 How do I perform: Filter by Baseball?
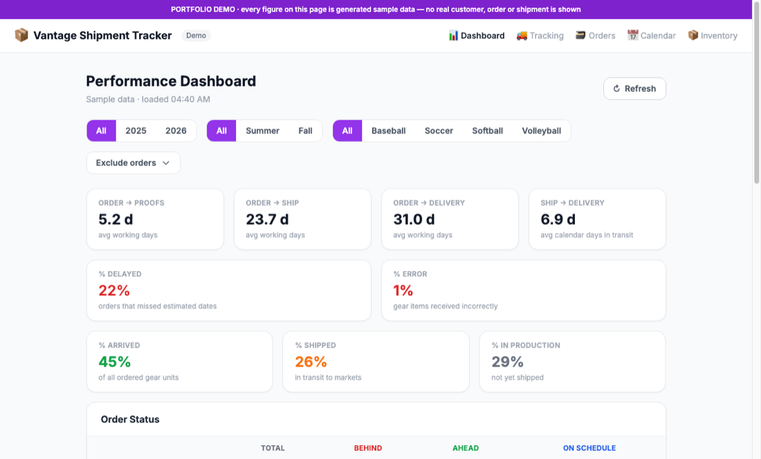(389, 131)
